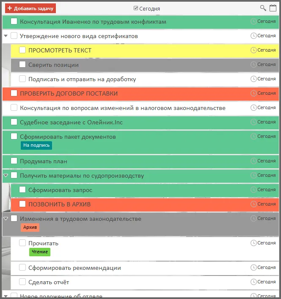Click the На подпись tag label
Screen dimensions: 281x299
pos(36,145)
